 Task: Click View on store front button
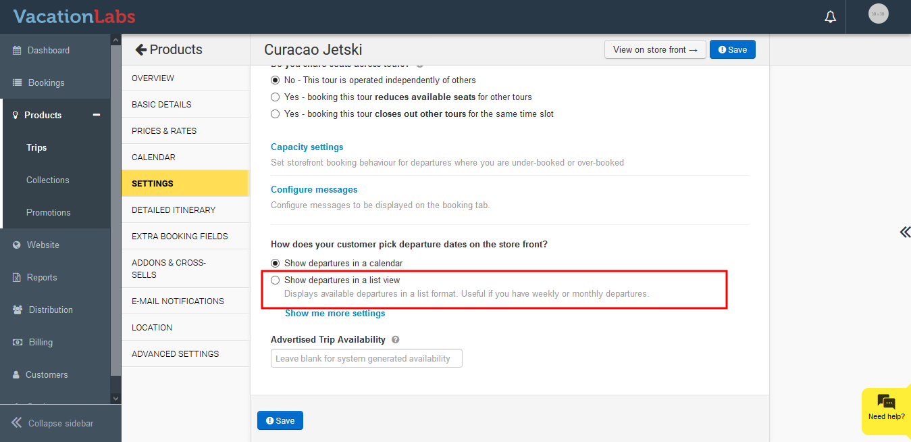pos(654,50)
